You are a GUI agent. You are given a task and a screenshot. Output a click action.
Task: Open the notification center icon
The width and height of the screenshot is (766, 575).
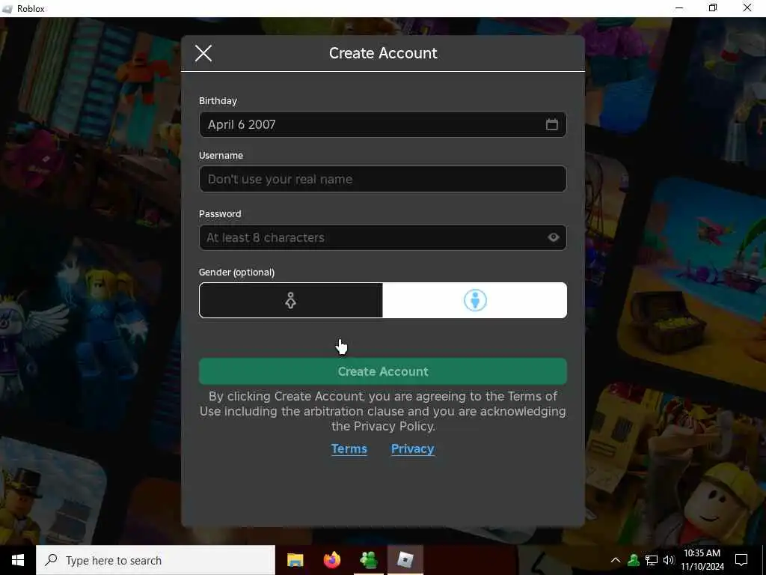(x=741, y=560)
